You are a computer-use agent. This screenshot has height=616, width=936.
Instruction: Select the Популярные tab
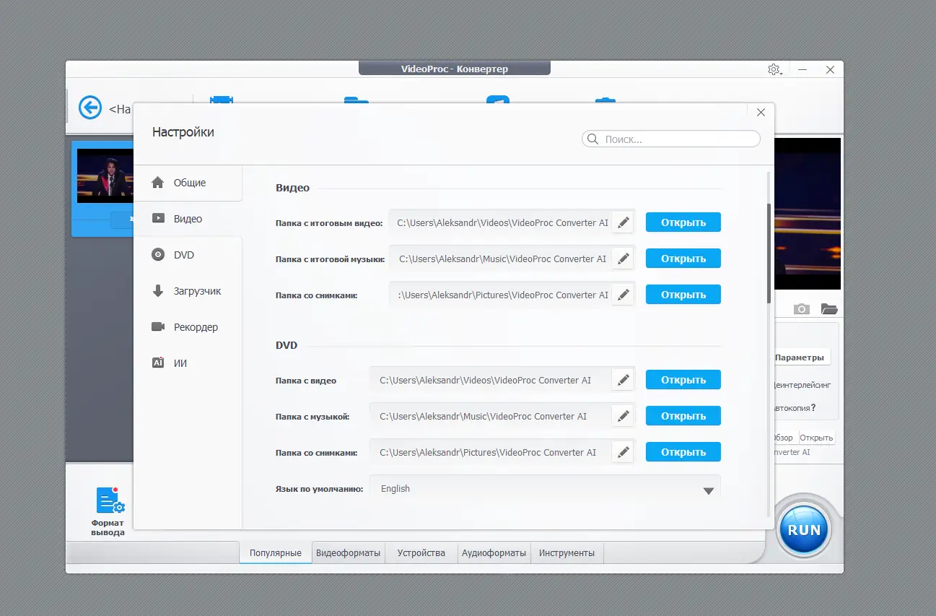(276, 553)
